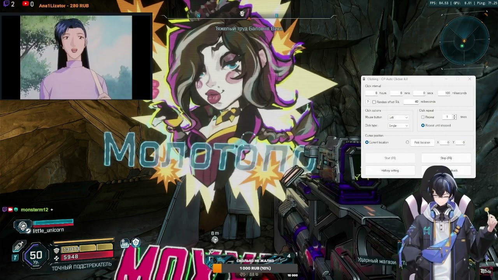Click the level 50 badge
This screenshot has height=280, width=498.
[36, 255]
